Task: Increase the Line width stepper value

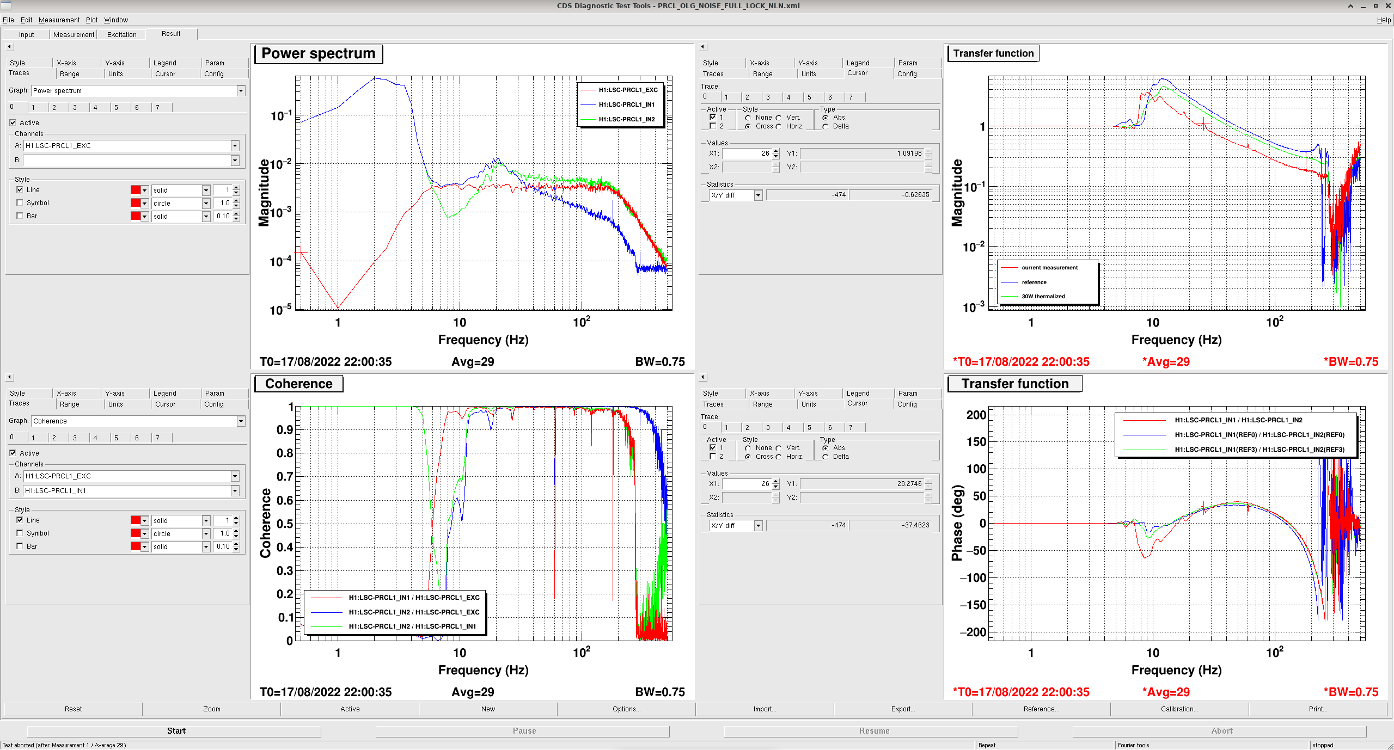Action: (x=236, y=187)
